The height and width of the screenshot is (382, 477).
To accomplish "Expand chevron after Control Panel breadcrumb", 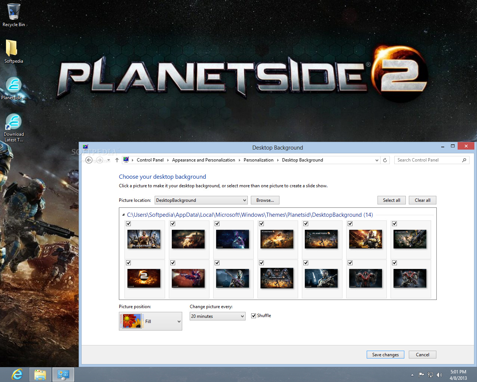I will point(168,160).
